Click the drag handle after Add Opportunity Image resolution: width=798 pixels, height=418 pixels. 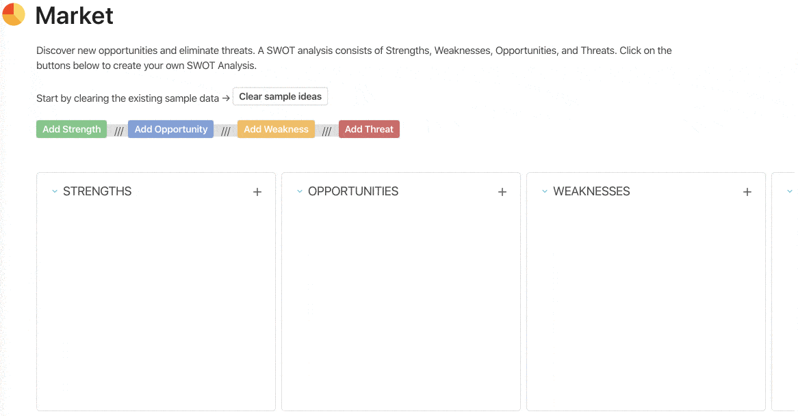(226, 129)
